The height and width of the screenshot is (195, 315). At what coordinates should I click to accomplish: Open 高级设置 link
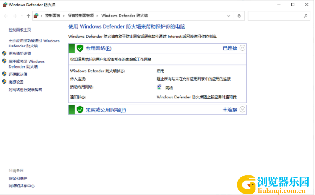point(16,82)
